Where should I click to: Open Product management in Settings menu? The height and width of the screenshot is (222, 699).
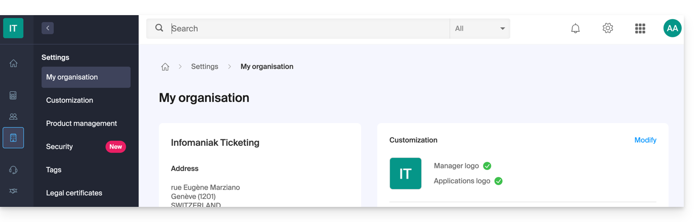[x=81, y=124]
